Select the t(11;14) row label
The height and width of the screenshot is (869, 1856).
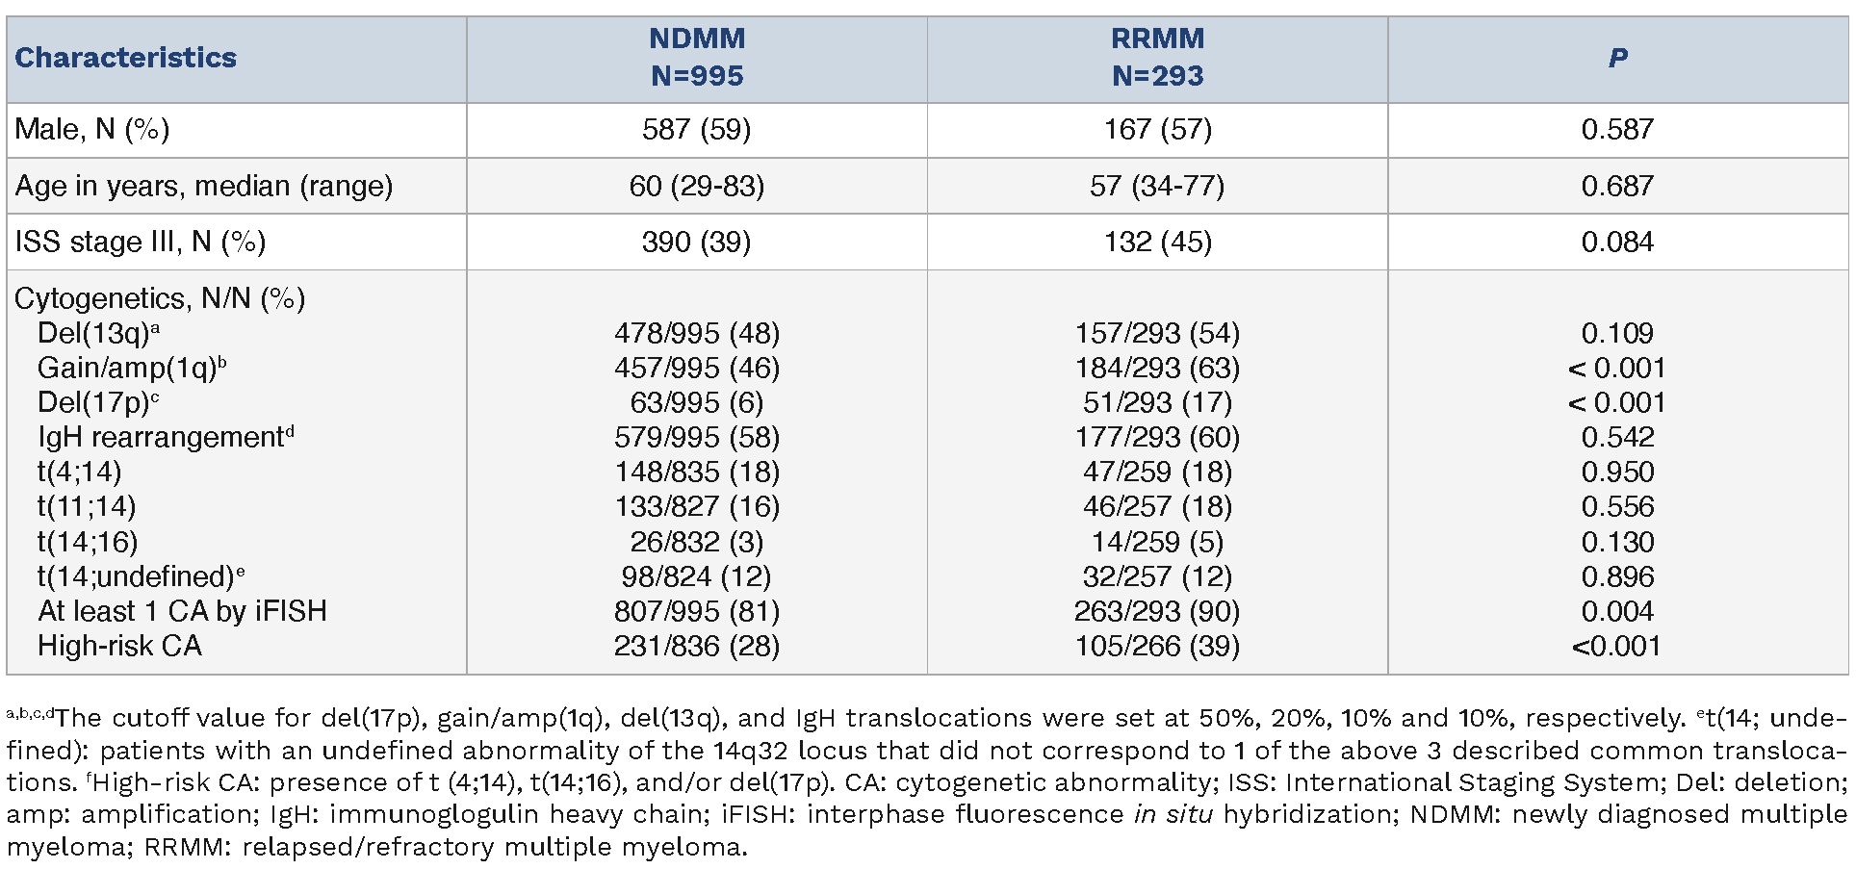(87, 506)
